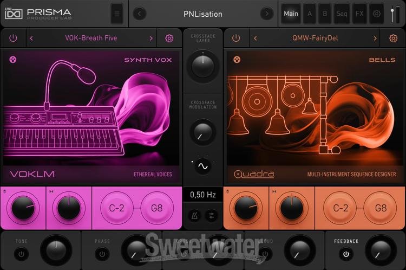Toggle power for the QMW-FairyDel layer
Viewport: 406px width, 270px height.
coord(236,38)
